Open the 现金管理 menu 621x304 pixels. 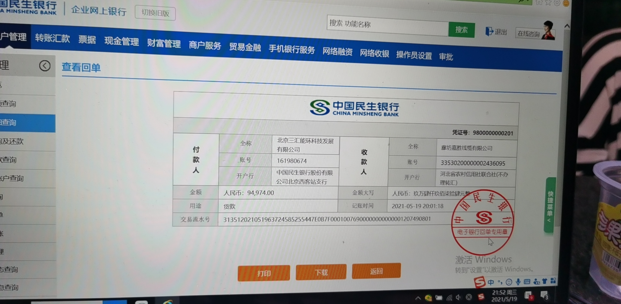[121, 41]
